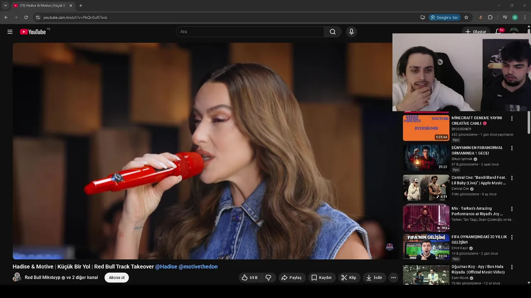Click the Orkun Işıtmak channel name
This screenshot has width=531, height=298.
coord(462,159)
